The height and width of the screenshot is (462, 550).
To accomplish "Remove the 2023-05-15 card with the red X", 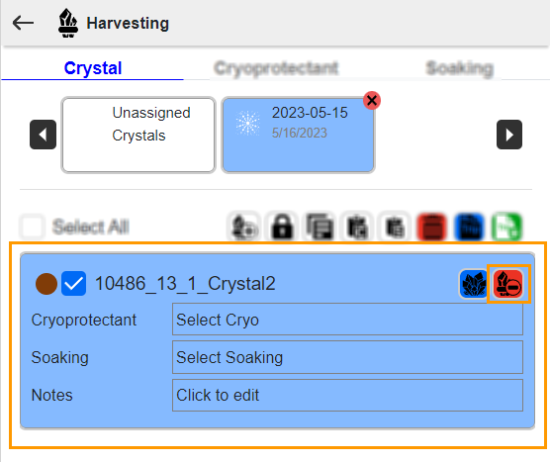I will 372,101.
